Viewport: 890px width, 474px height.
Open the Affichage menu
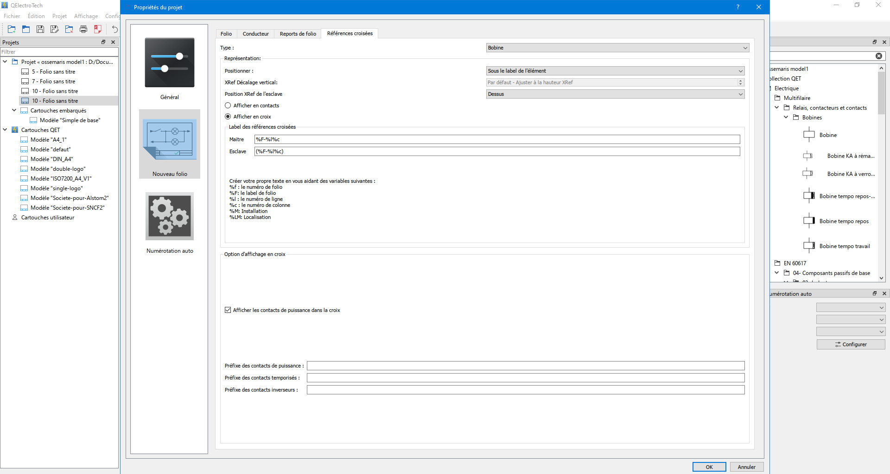(86, 16)
